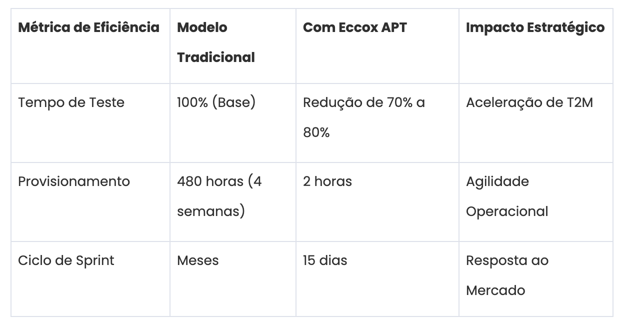Click the 'Ciclo de Sprint' row label
Viewport: 625px width, 327px height.
click(66, 260)
